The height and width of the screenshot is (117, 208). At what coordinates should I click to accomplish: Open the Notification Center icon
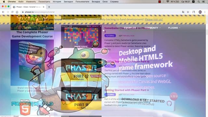point(203,2)
